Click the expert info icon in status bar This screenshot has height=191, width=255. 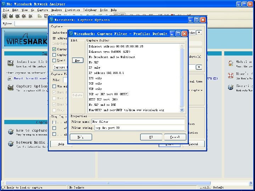pyautogui.click(x=3, y=187)
